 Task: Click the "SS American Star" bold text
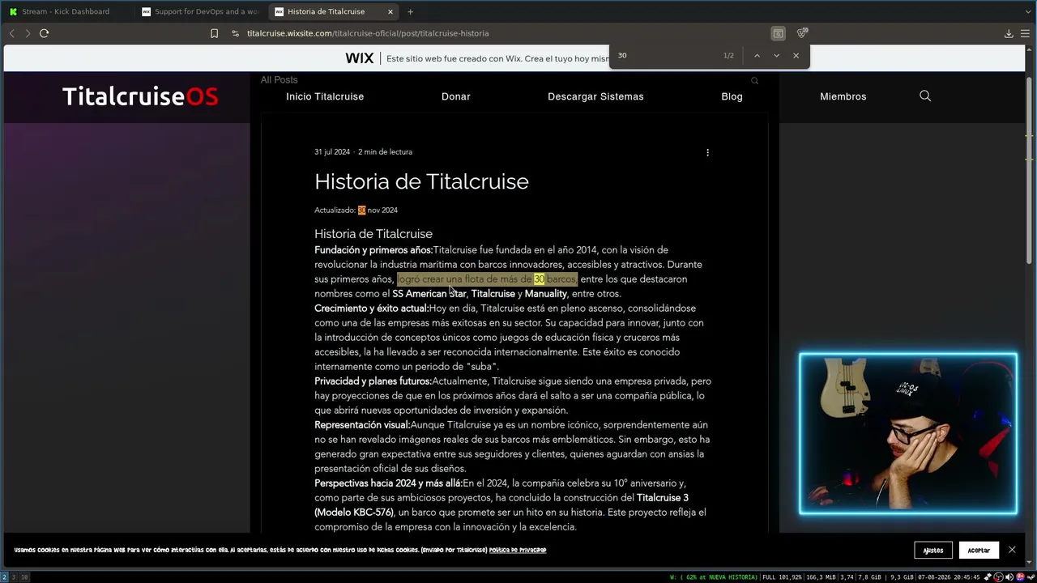tap(429, 294)
